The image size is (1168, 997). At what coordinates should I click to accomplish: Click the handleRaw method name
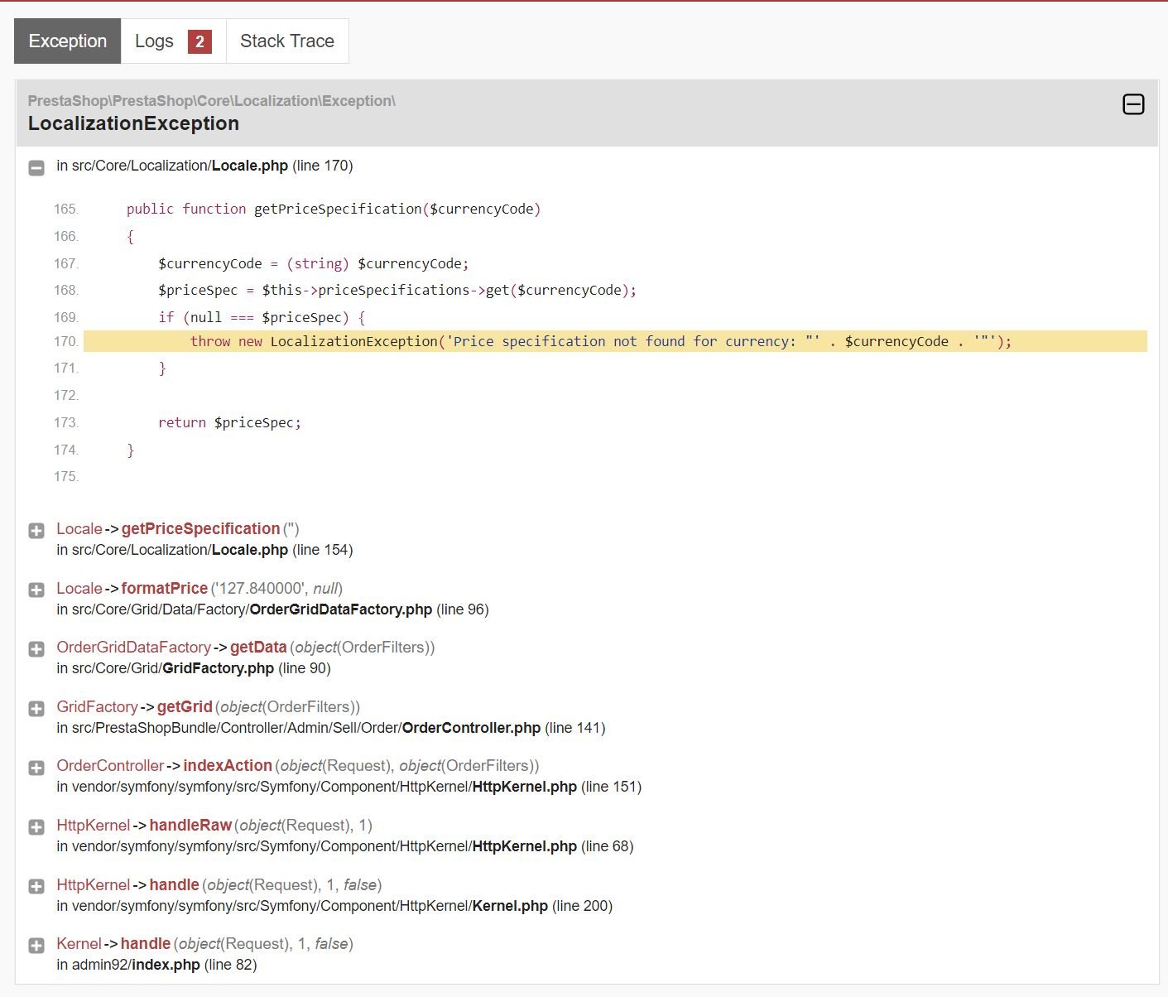[x=190, y=825]
